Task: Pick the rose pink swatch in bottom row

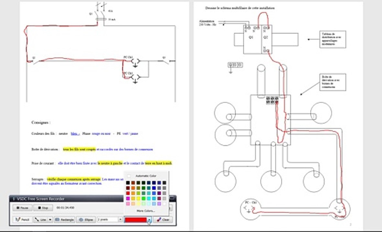Action: 128,204
